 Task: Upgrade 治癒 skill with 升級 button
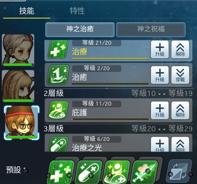click(x=160, y=75)
